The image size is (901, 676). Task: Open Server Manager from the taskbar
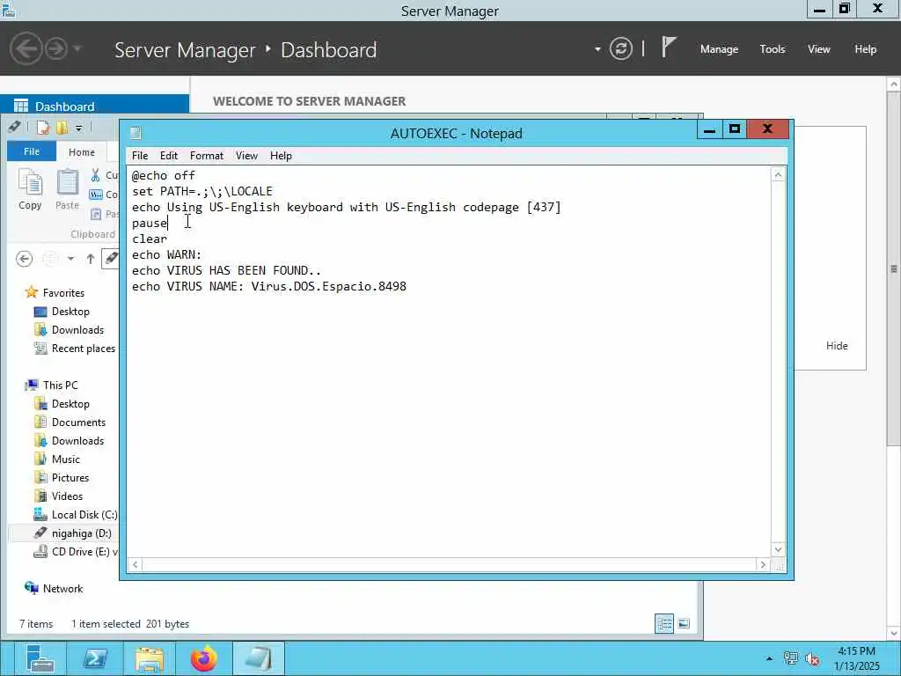click(40, 658)
